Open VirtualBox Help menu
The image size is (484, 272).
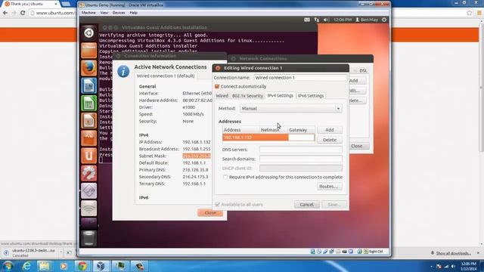133,13
